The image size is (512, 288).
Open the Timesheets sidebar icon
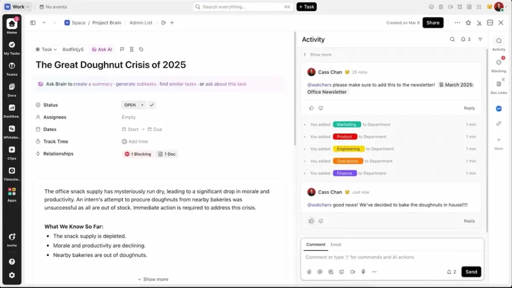coord(12,171)
